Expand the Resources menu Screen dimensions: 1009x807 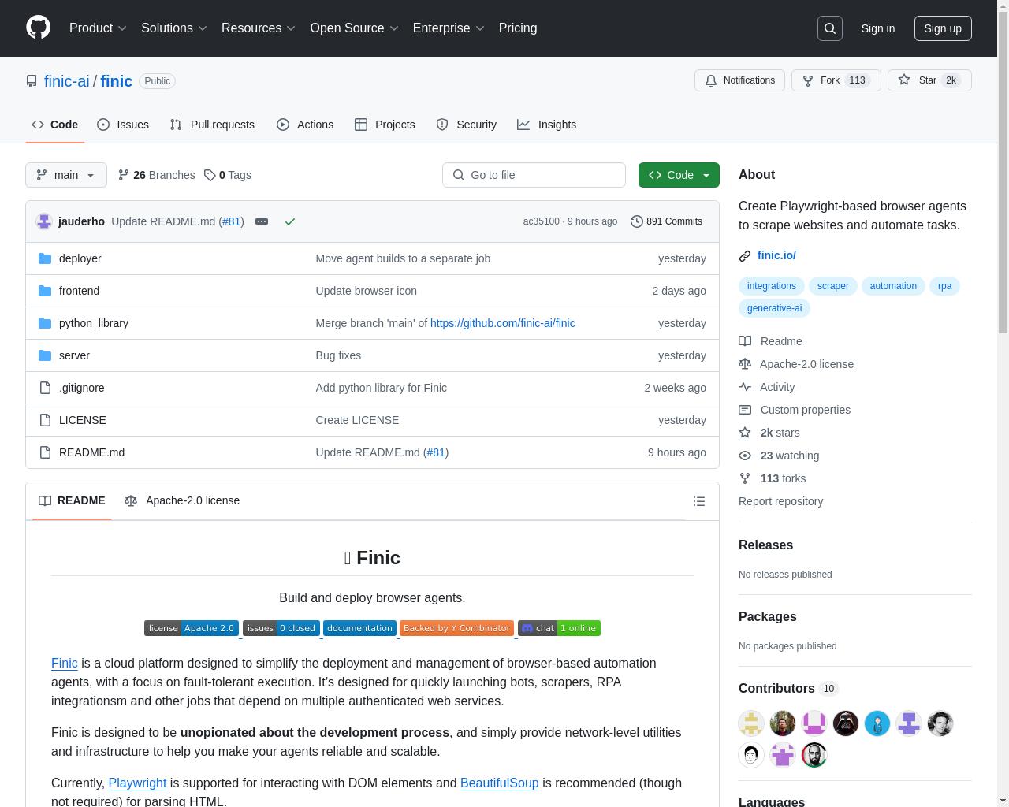259,28
